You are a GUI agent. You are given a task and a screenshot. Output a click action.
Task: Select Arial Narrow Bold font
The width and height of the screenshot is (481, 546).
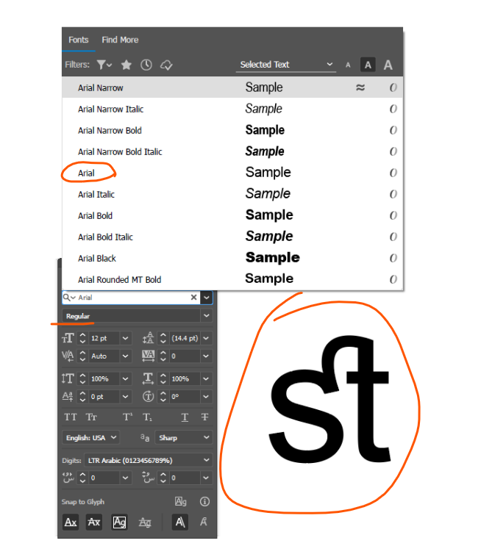(232, 130)
